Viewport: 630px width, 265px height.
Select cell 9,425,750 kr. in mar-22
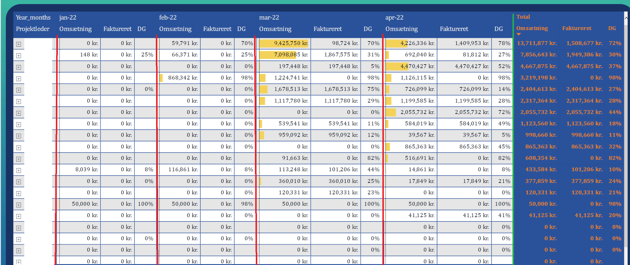[x=283, y=43]
